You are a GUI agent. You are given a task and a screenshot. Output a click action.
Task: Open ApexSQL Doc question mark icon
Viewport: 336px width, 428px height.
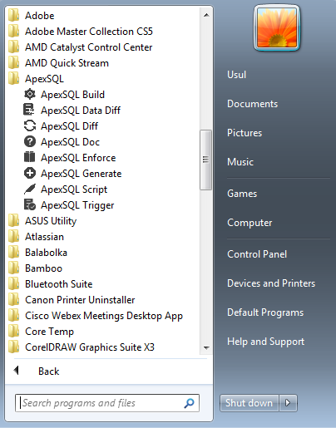(x=30, y=141)
